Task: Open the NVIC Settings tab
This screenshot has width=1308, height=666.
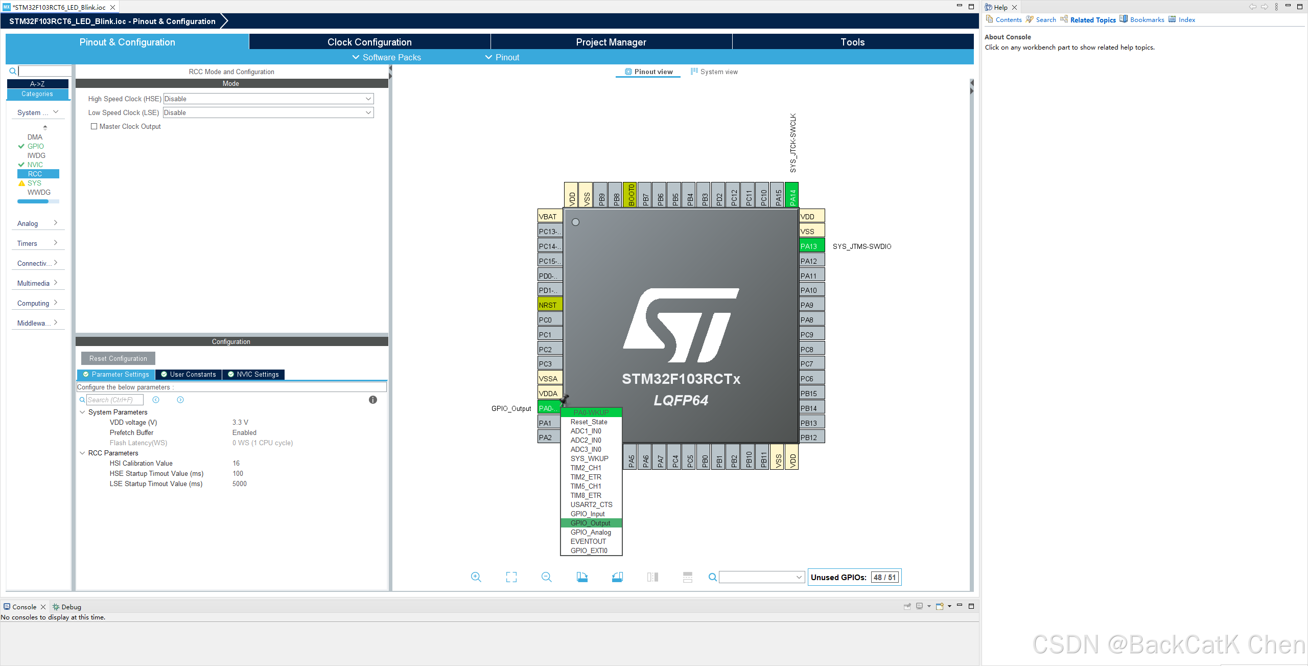Action: [x=253, y=374]
